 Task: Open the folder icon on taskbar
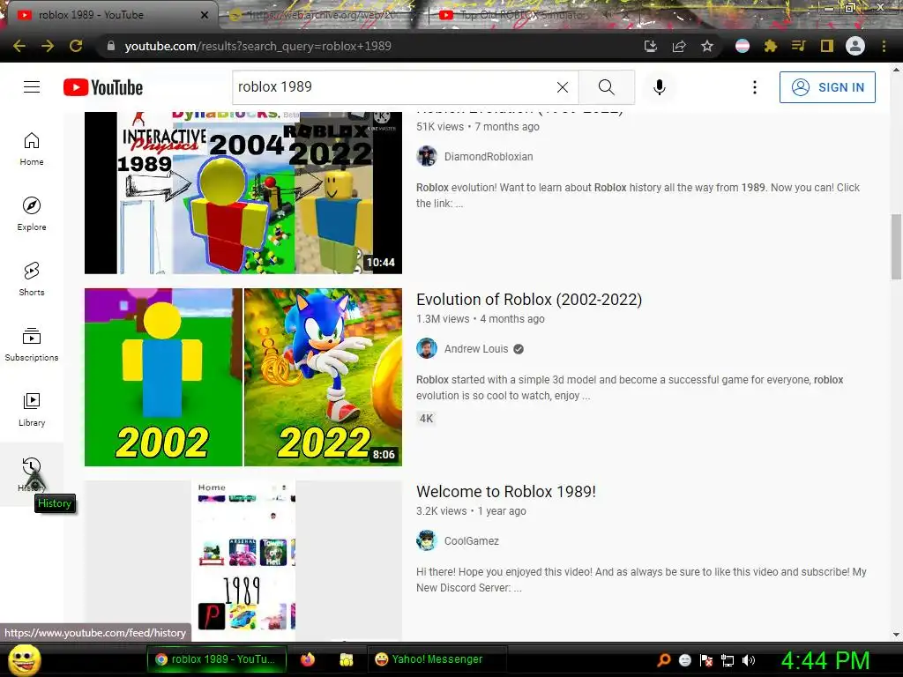click(x=346, y=659)
